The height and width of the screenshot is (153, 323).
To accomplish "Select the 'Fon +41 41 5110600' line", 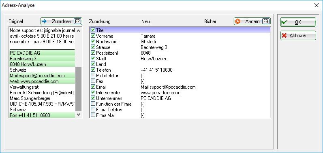I will click(x=42, y=115).
